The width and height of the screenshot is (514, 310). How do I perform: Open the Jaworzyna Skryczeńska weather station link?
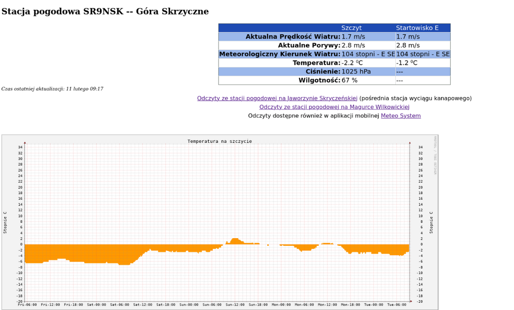click(x=277, y=99)
